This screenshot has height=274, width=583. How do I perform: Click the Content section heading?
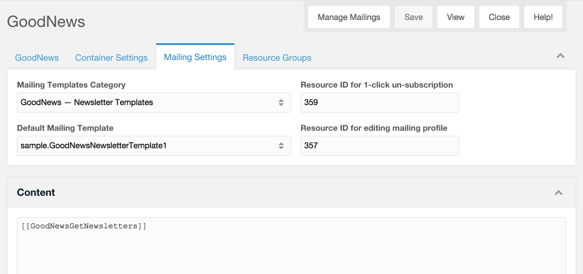point(36,193)
